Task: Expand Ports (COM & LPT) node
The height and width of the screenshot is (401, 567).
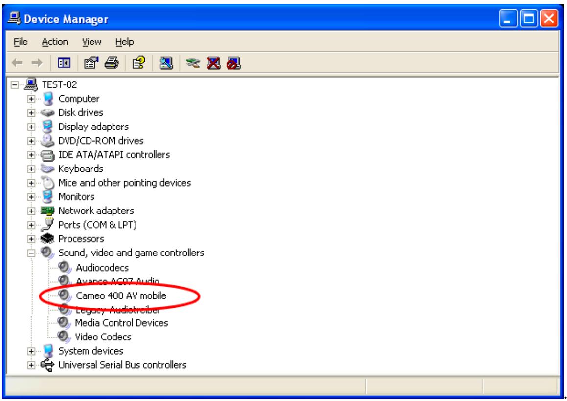Action: pyautogui.click(x=31, y=225)
